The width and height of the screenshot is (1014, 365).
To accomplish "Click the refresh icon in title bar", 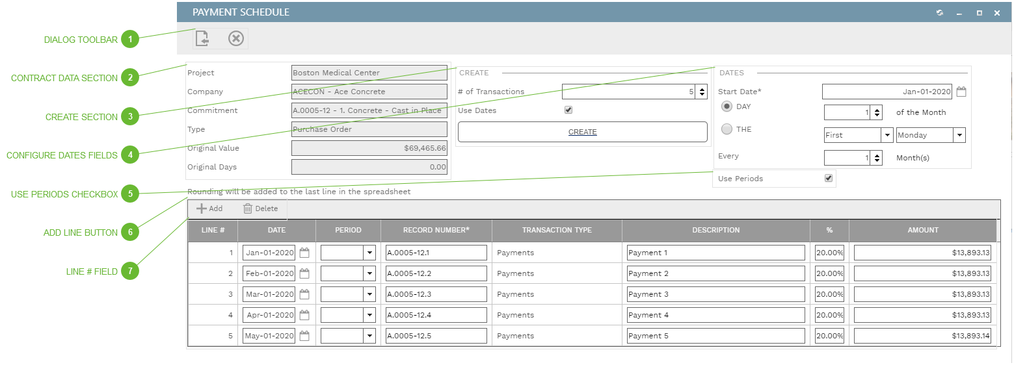I will pos(940,12).
